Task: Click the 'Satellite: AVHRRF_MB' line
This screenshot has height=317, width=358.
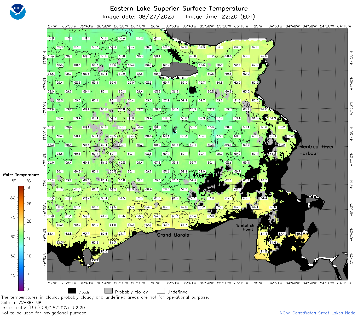Action: tap(21, 302)
